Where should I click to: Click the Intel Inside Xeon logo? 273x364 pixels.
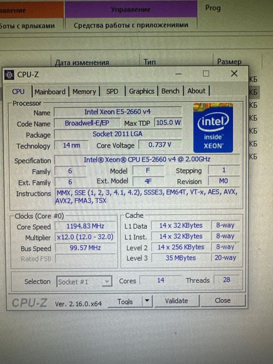pyautogui.click(x=213, y=128)
